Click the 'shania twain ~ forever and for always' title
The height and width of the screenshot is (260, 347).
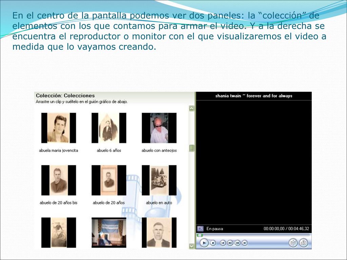pyautogui.click(x=254, y=96)
